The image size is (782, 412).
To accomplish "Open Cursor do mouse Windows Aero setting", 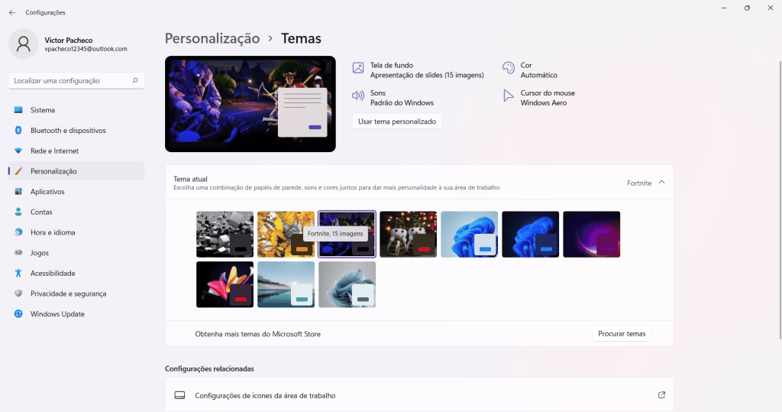I will (x=538, y=98).
